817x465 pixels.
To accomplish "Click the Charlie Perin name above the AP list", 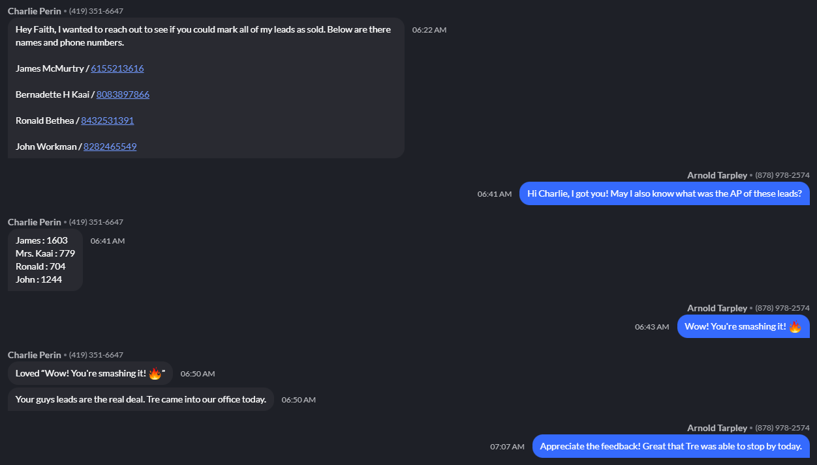I will click(35, 222).
